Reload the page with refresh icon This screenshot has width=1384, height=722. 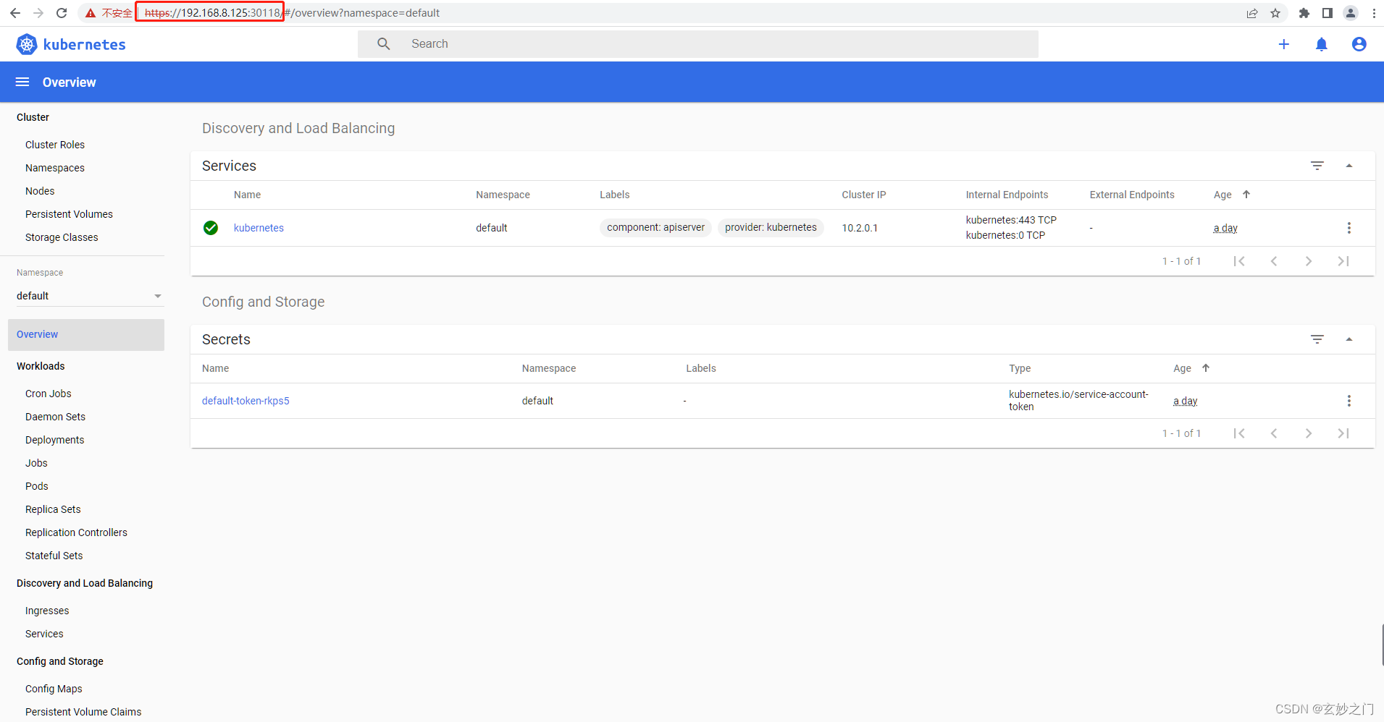click(x=62, y=13)
